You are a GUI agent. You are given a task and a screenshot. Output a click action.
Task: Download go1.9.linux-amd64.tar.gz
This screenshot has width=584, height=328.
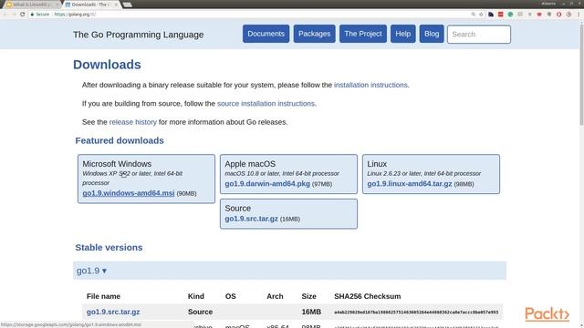click(x=410, y=184)
